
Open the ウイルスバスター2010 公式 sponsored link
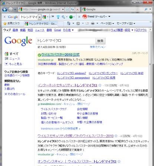[x=60, y=54]
